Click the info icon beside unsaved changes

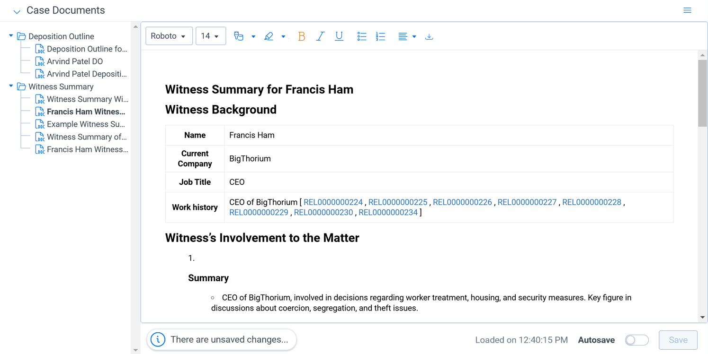(158, 339)
